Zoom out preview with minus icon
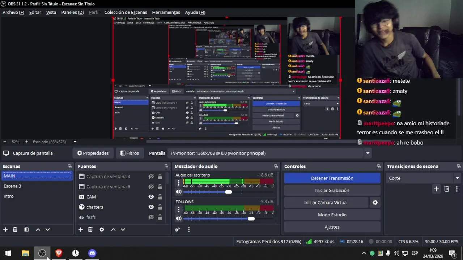The width and height of the screenshot is (463, 260). pyautogui.click(x=4, y=142)
